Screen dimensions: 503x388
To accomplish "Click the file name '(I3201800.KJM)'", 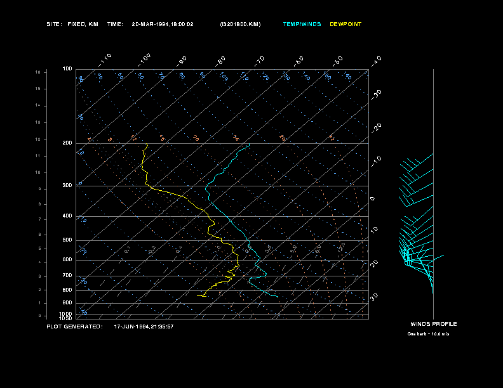I will coord(240,24).
